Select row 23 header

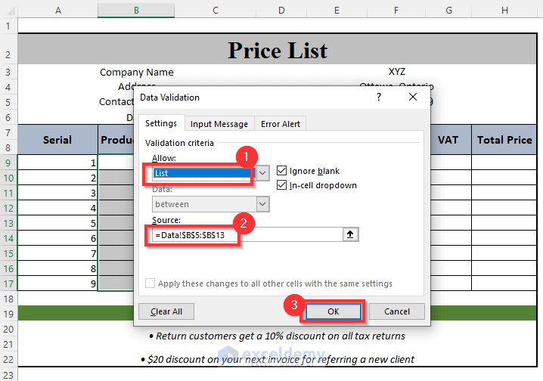point(8,374)
